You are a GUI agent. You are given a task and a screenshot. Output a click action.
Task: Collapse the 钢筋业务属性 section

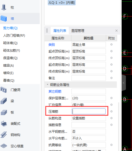click(47, 85)
